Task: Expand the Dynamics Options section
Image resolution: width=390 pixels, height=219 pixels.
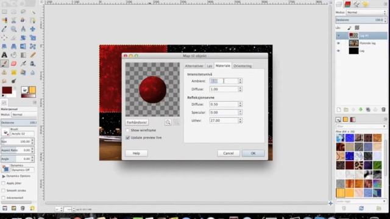Action: pos(4,176)
